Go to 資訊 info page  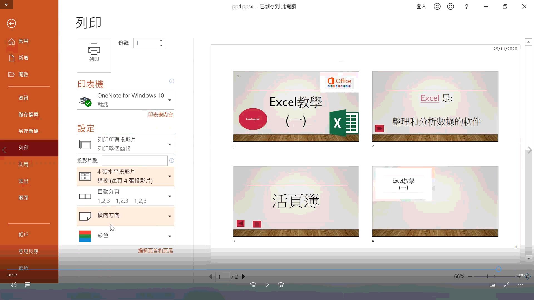pos(23,98)
